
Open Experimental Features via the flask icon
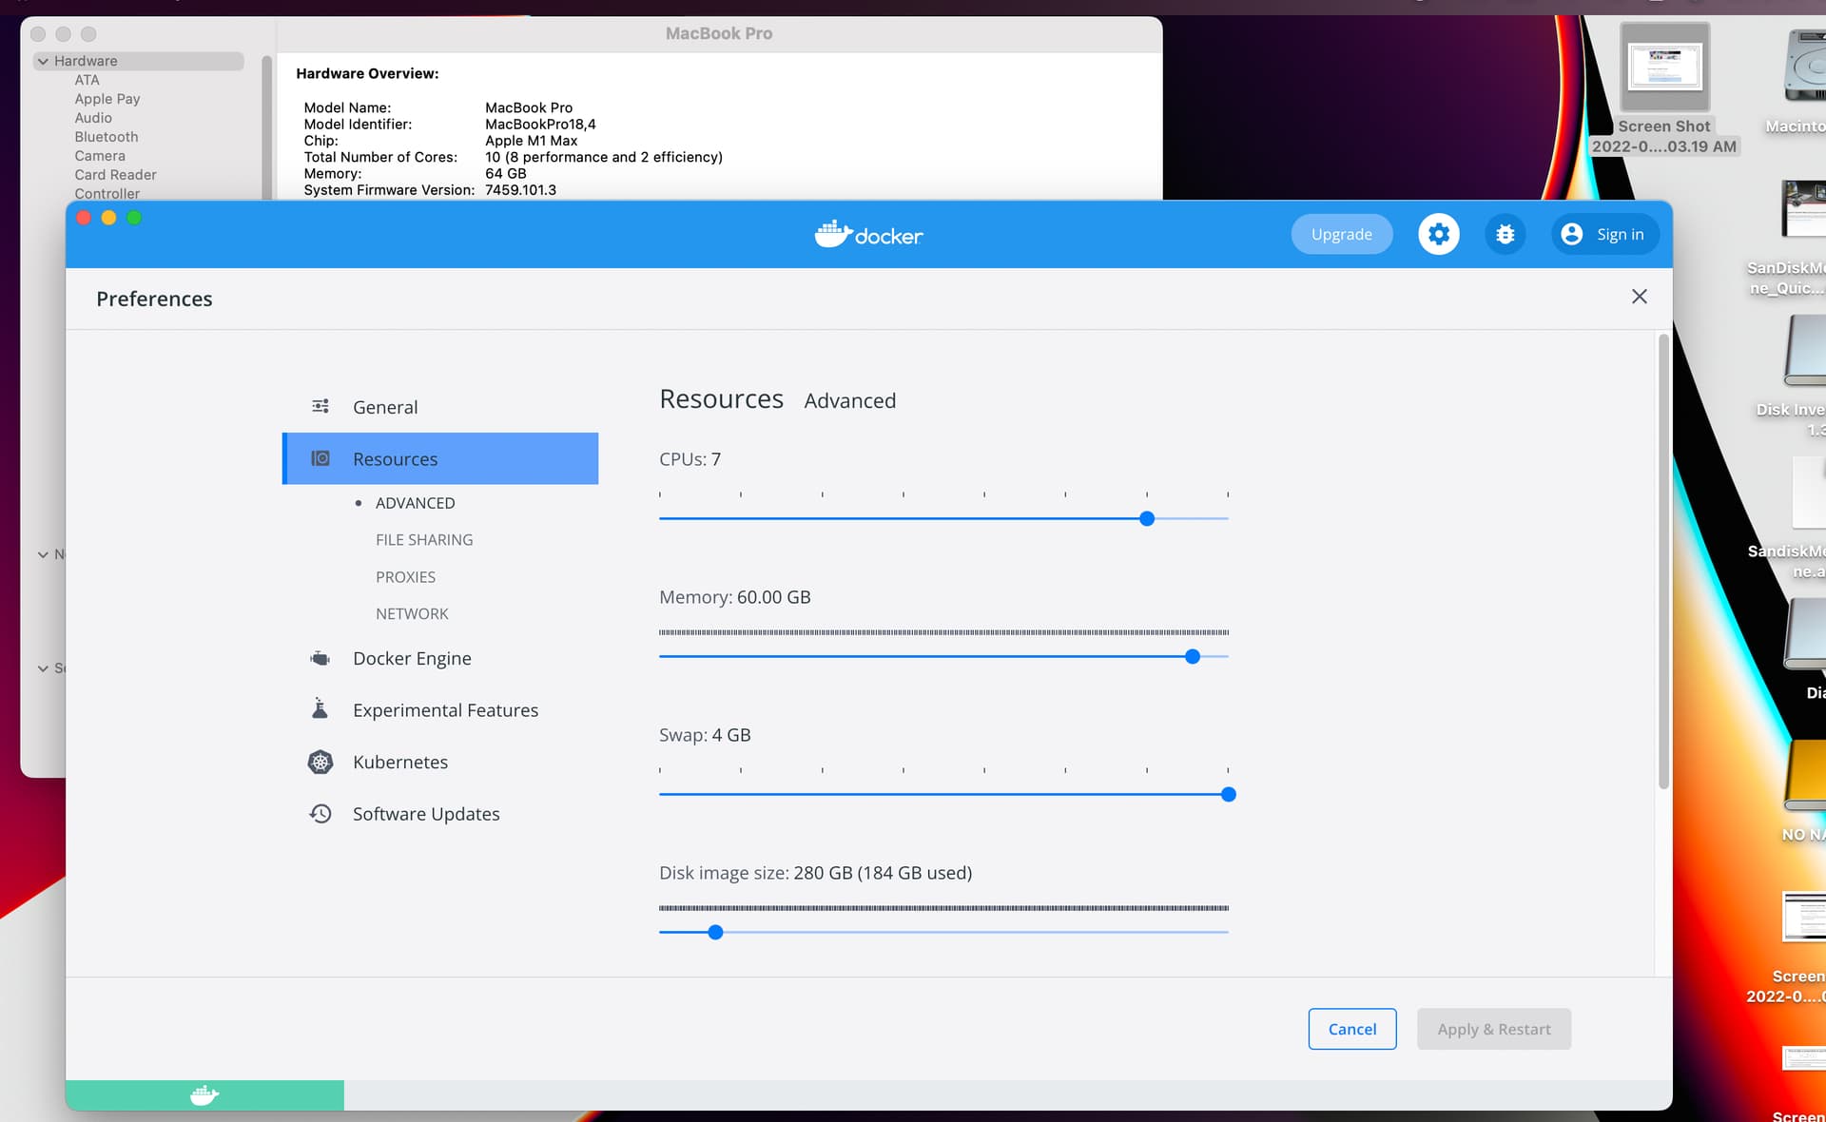click(320, 708)
